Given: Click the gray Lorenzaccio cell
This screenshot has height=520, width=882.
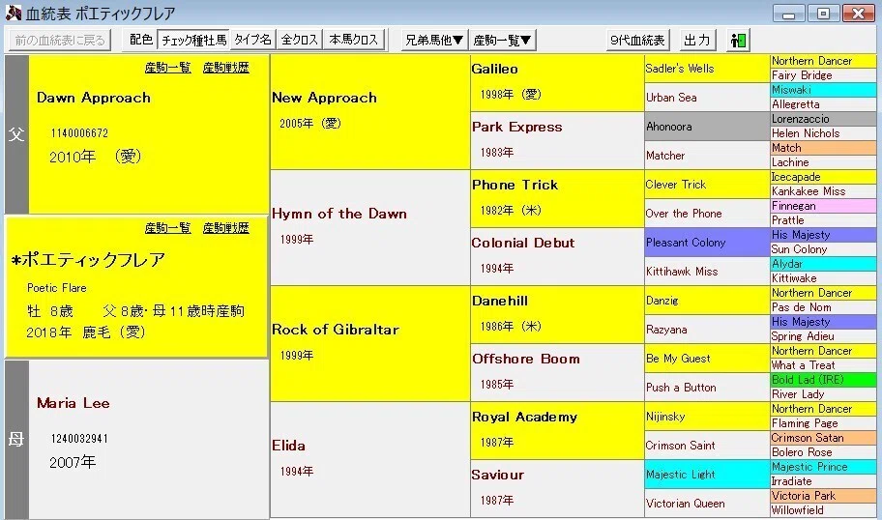Looking at the screenshot, I should coord(823,119).
